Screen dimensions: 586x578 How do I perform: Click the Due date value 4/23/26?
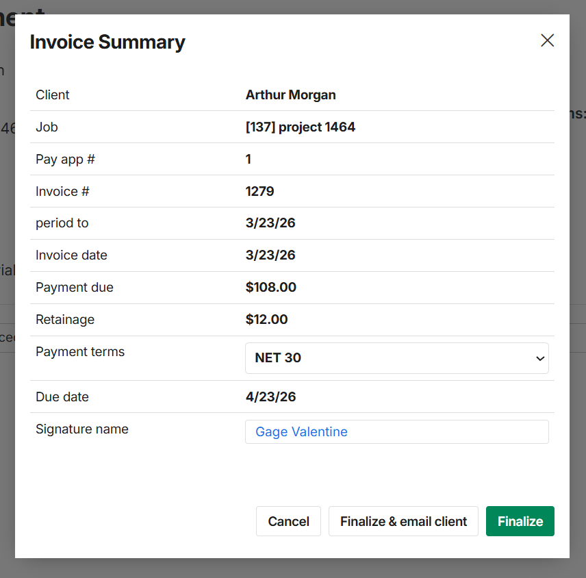(x=270, y=397)
